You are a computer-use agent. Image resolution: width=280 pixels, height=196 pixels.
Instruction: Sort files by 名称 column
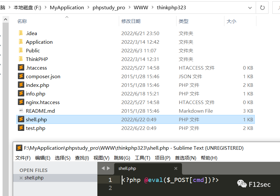coord(22,21)
